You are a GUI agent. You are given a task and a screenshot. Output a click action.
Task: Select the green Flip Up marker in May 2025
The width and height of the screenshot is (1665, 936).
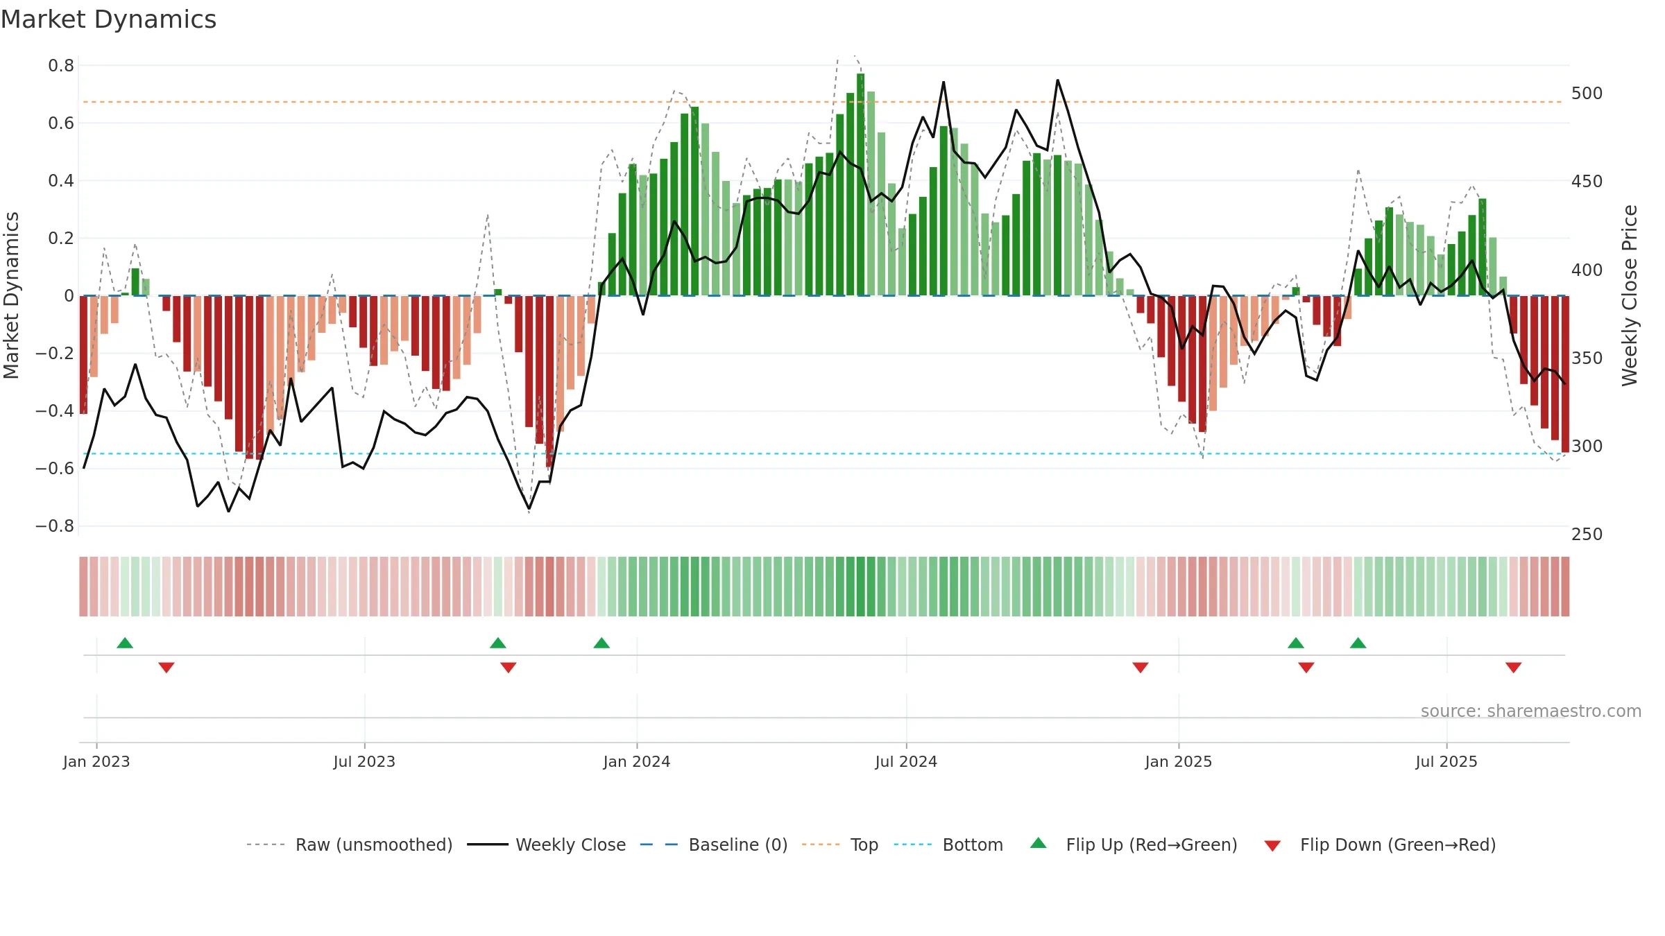1358,643
